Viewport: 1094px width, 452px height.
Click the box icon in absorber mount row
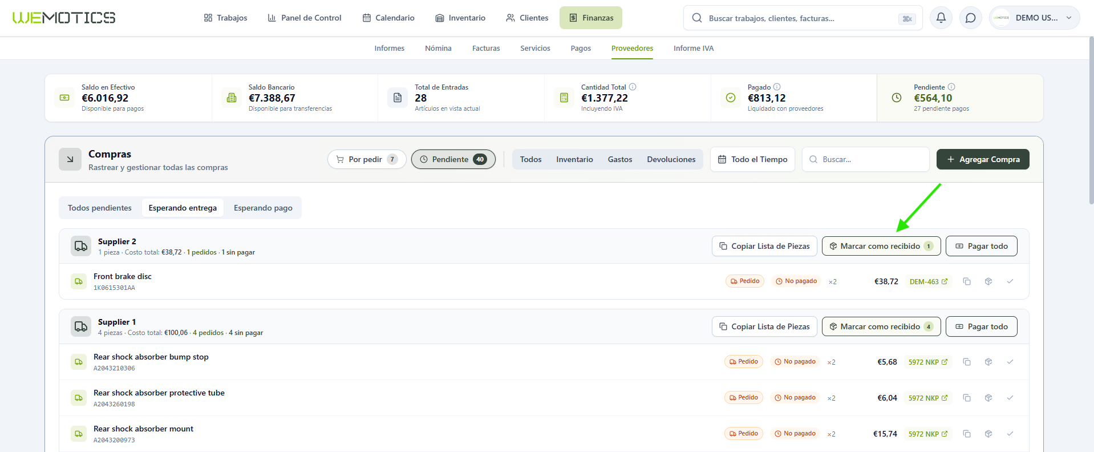pos(988,434)
